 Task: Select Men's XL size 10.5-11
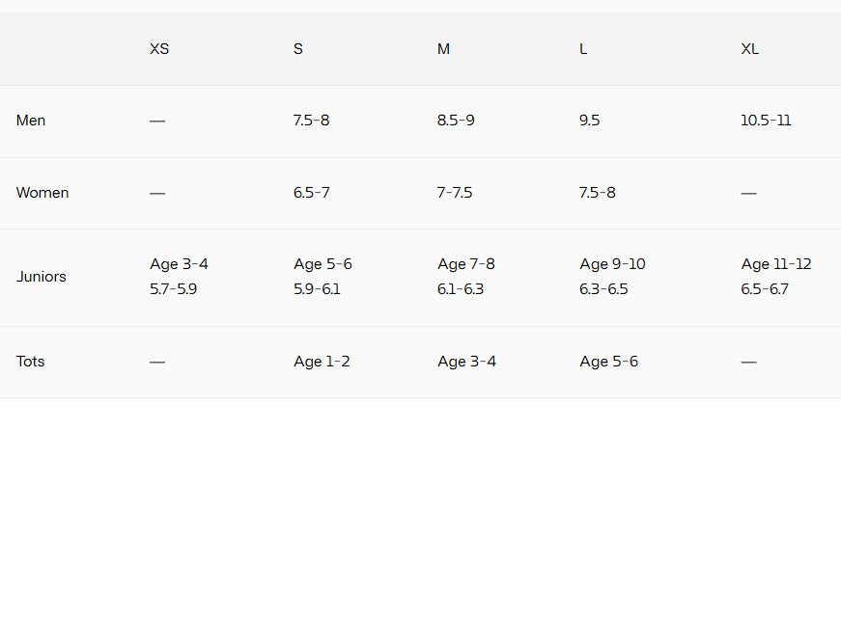766,121
